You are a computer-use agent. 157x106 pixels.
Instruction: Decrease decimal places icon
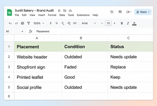point(63,23)
